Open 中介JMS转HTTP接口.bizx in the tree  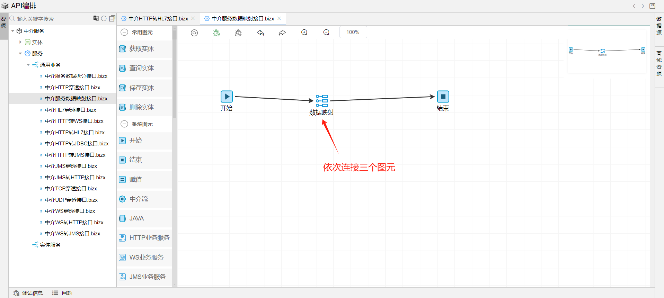point(75,178)
